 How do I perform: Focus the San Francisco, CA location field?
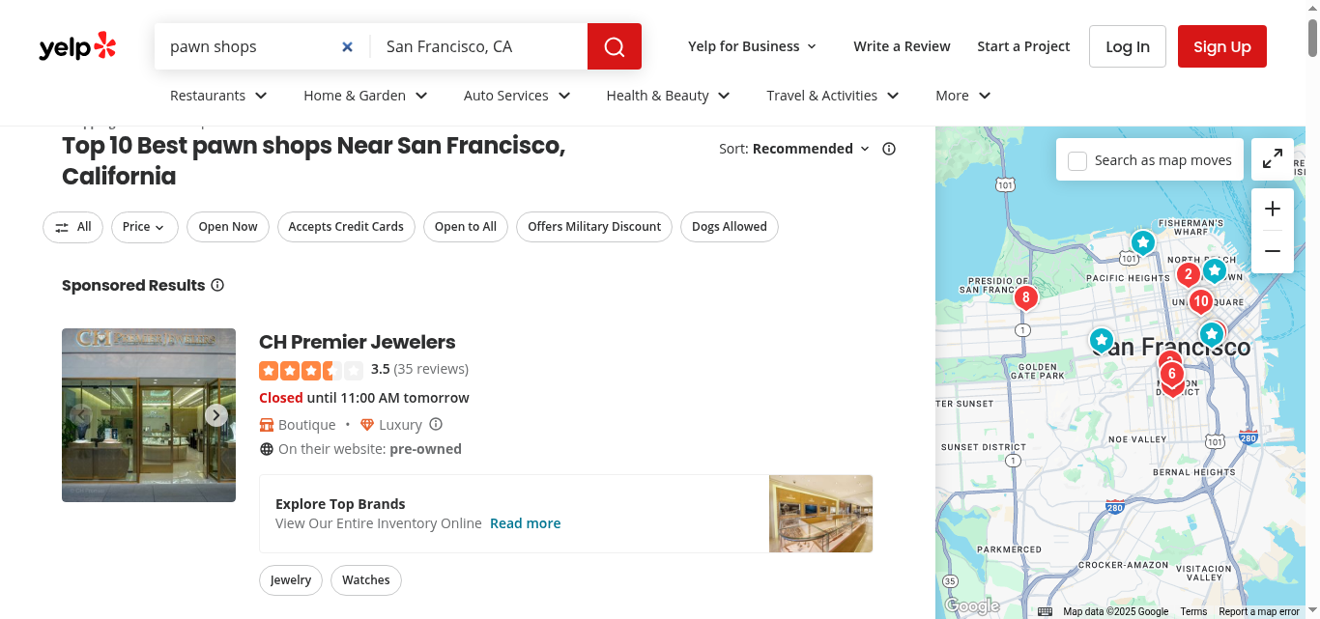coord(479,46)
